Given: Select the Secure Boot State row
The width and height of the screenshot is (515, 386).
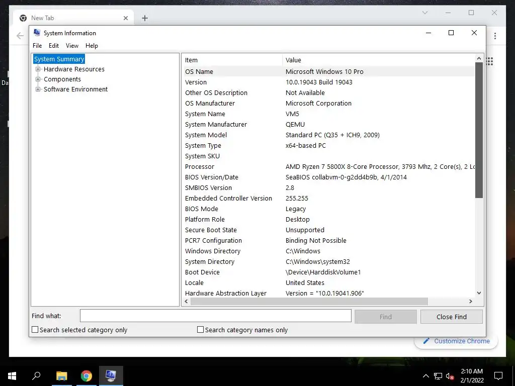Looking at the screenshot, I should [329, 230].
